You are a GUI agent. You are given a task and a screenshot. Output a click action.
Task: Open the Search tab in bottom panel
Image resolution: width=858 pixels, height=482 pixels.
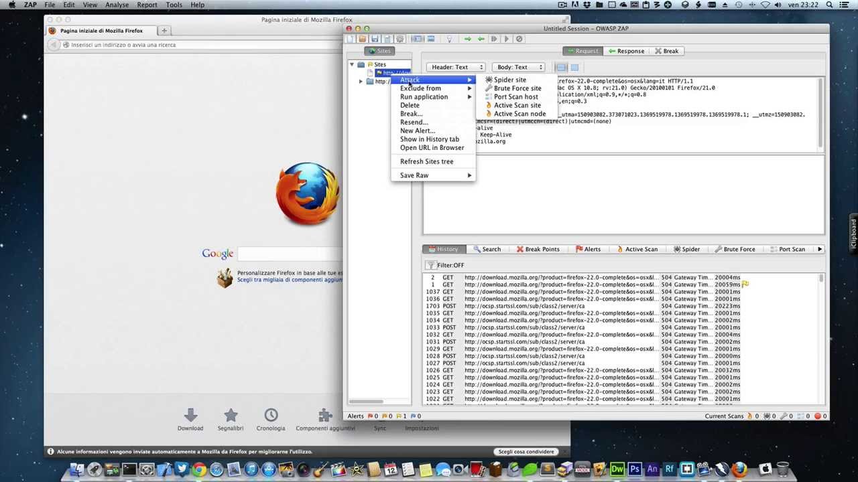(487, 249)
